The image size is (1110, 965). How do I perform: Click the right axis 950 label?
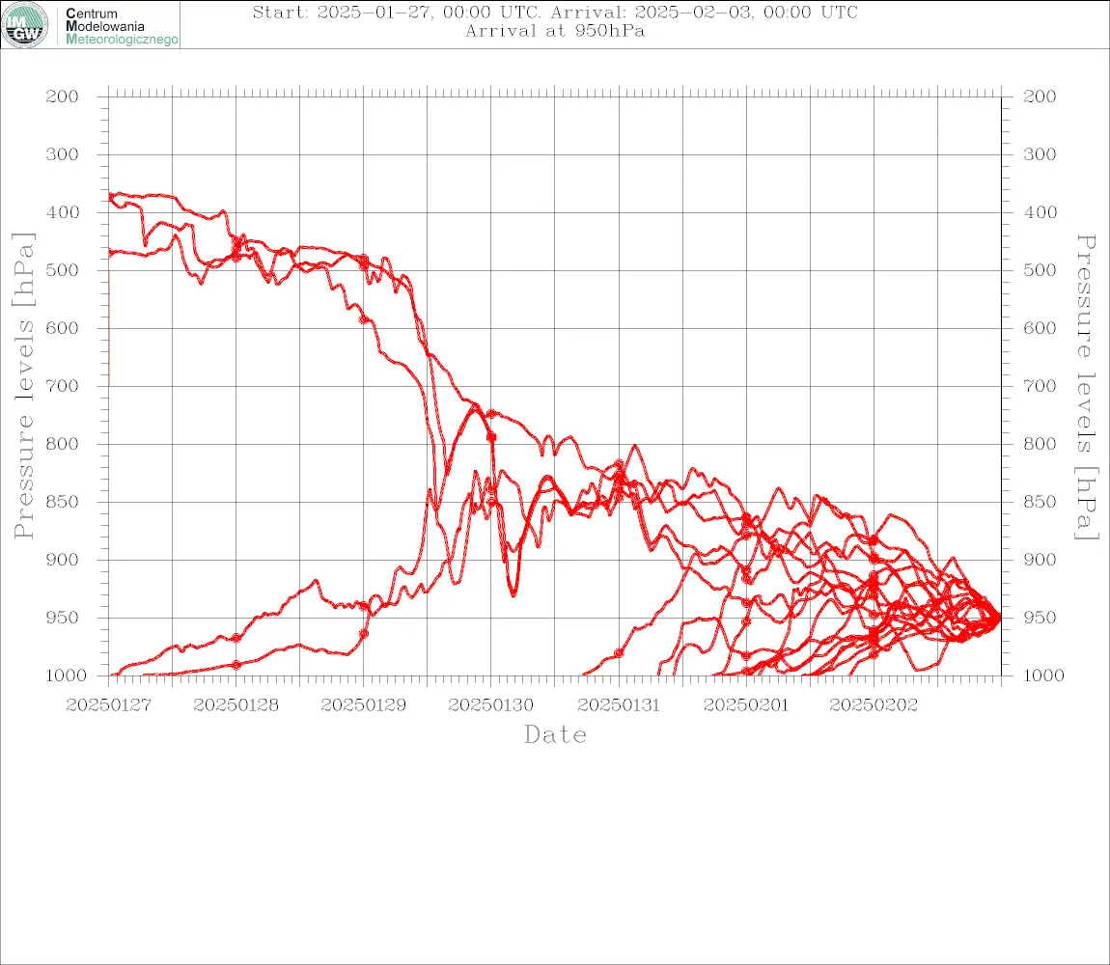(x=1040, y=618)
